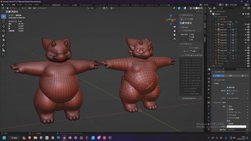This screenshot has height=141, width=251.
Task: Collapse the ワークスペース panel
Action: pyautogui.click(x=180, y=44)
